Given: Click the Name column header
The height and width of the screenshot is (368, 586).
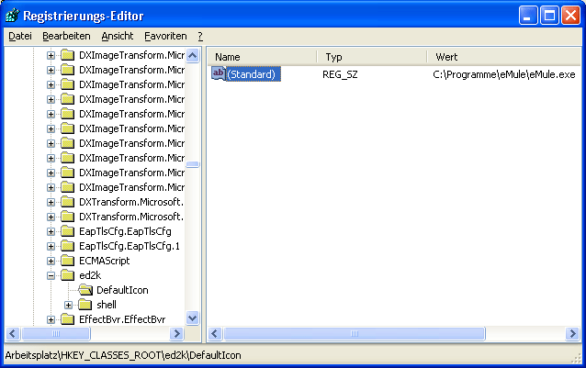Looking at the screenshot, I should 263,57.
